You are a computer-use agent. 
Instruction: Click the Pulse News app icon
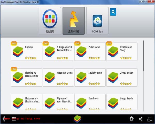[81, 52]
